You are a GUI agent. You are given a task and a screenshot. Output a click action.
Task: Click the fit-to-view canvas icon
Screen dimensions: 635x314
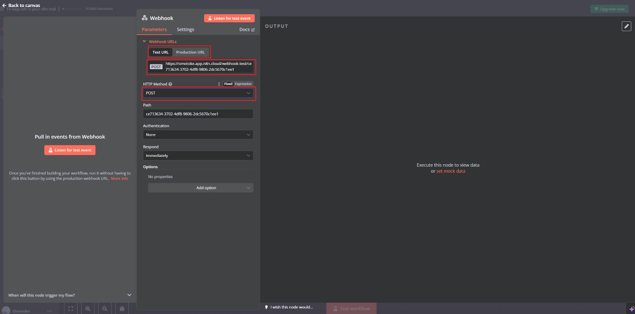click(x=71, y=308)
